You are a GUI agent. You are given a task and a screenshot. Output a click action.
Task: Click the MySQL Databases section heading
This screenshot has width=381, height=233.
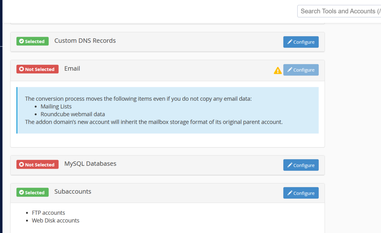pos(90,164)
